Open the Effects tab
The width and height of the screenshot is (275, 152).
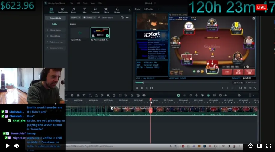(106, 10)
